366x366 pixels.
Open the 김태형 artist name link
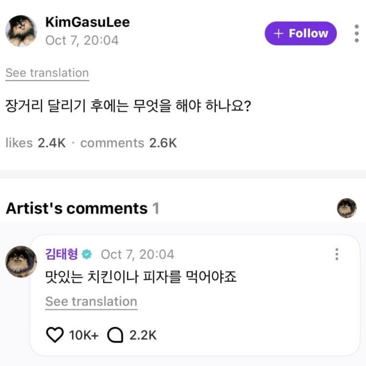click(62, 254)
